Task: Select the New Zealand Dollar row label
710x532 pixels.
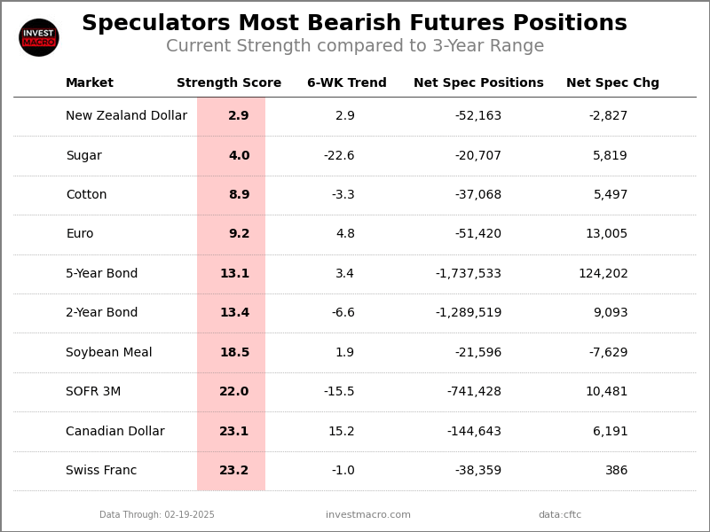Action: coord(126,116)
